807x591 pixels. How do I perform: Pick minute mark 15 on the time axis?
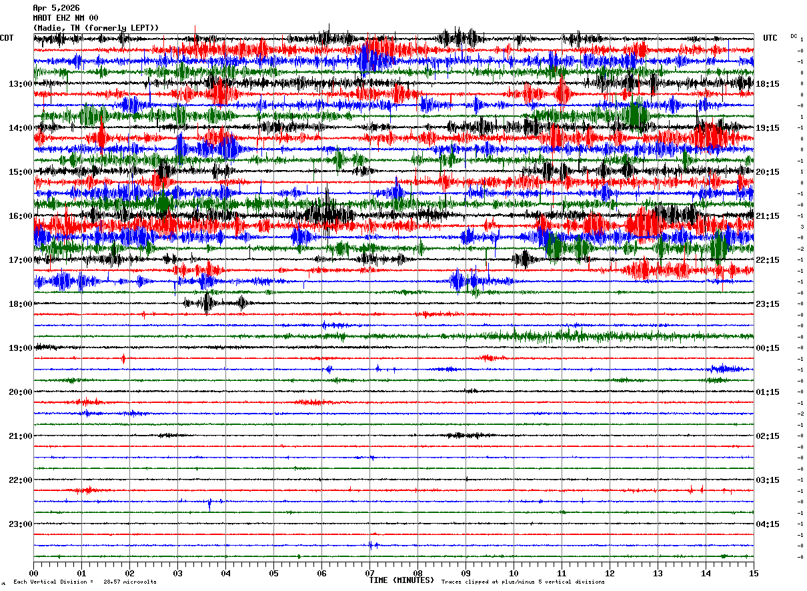(x=754, y=573)
